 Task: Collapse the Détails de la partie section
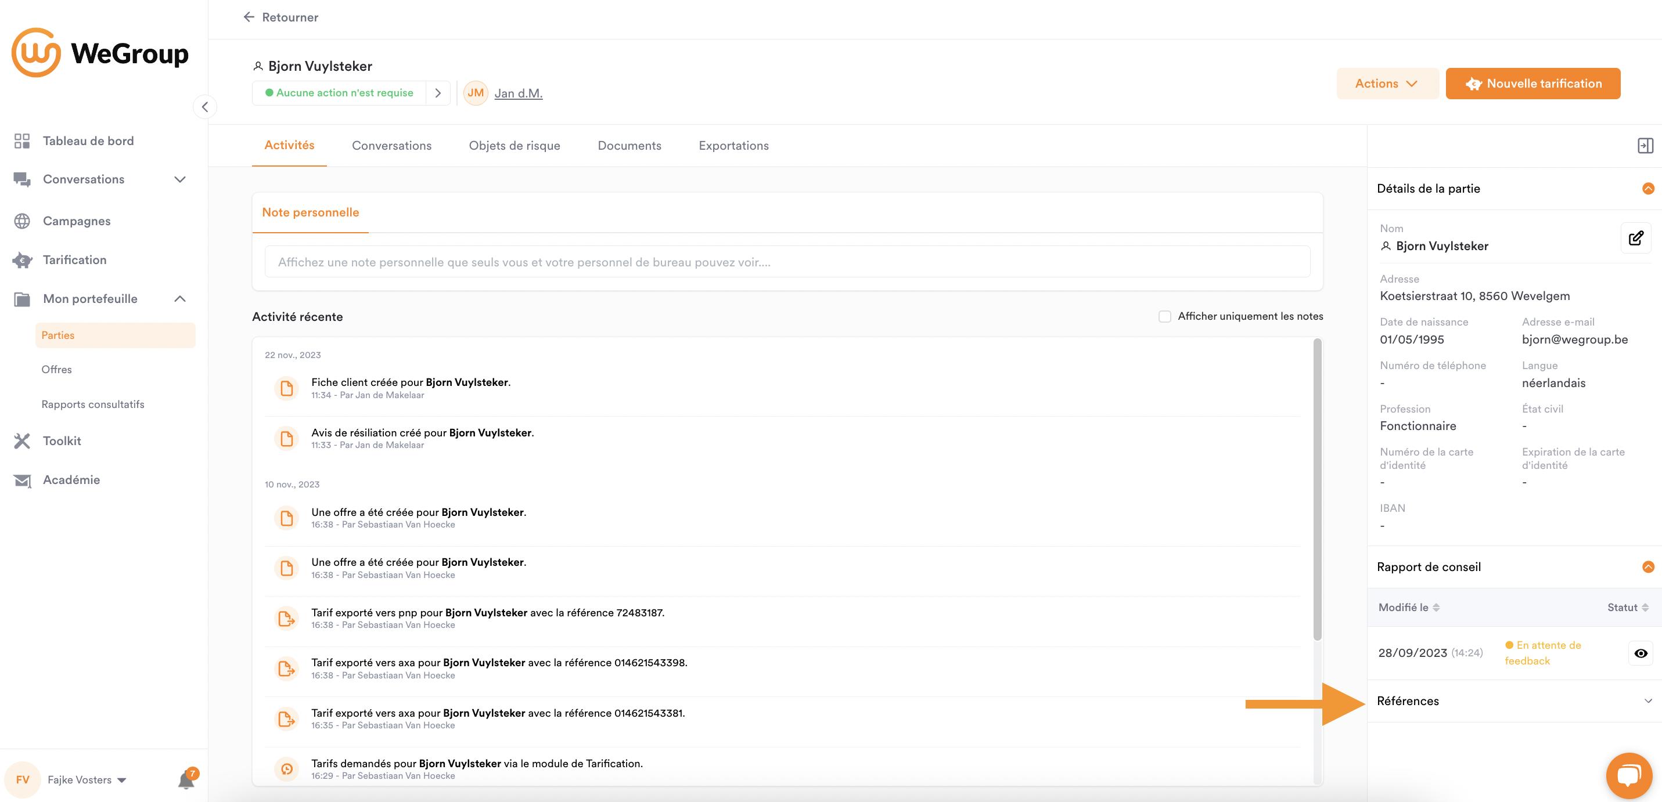click(x=1648, y=188)
